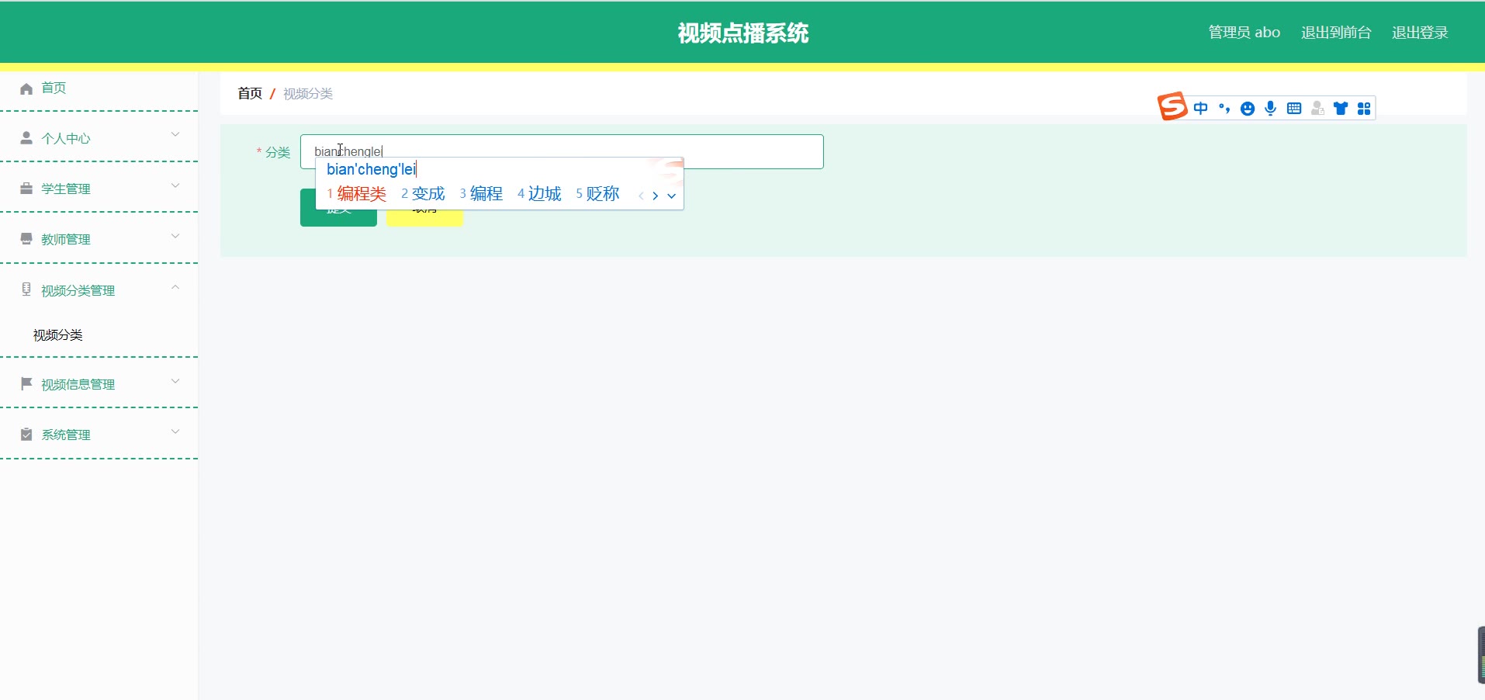Click the microphone voice input icon
The image size is (1485, 700).
(1270, 109)
